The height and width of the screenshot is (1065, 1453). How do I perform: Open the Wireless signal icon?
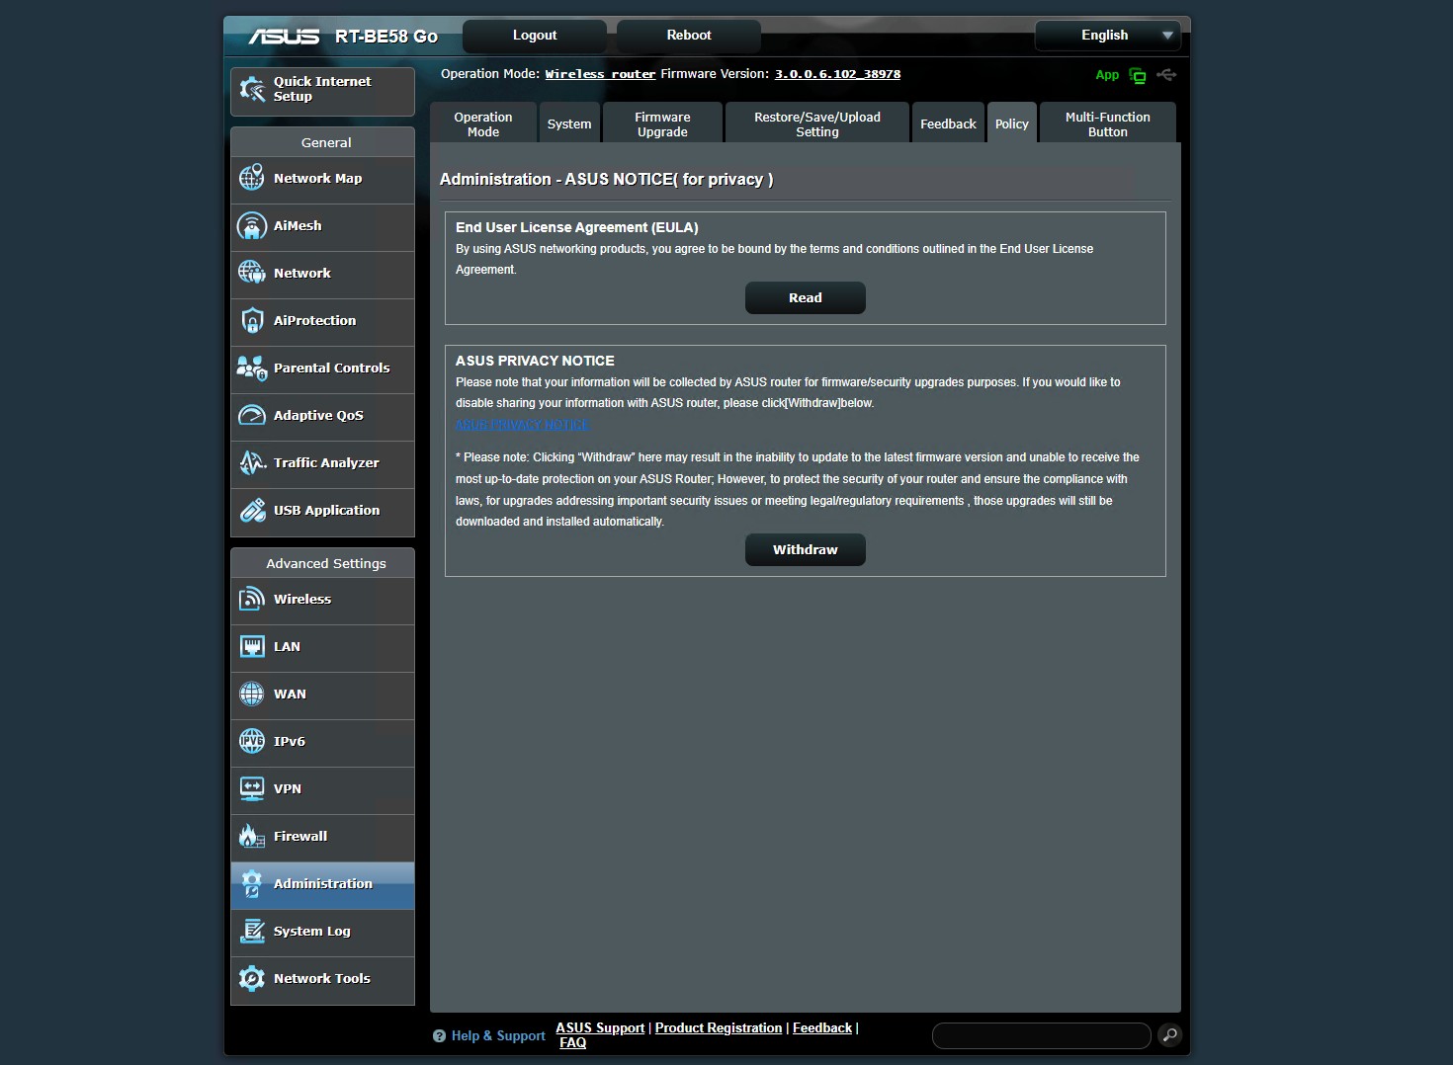point(252,599)
